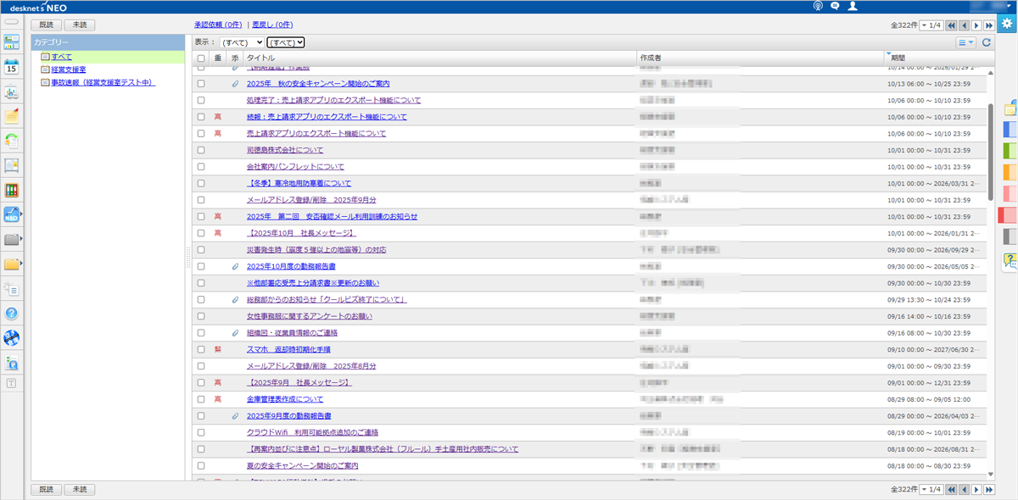Click the top 既読 button
Image resolution: width=1018 pixels, height=500 pixels.
(x=46, y=25)
